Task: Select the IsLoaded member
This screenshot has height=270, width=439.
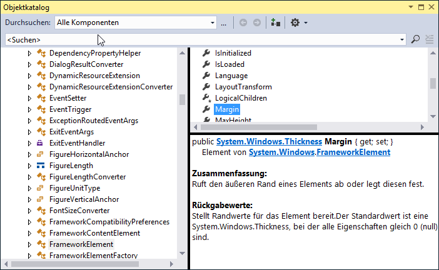Action: tap(230, 64)
